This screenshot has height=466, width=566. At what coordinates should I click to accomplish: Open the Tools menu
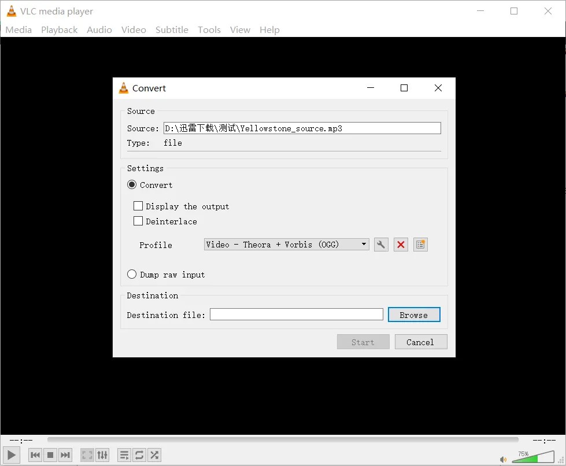pos(209,29)
